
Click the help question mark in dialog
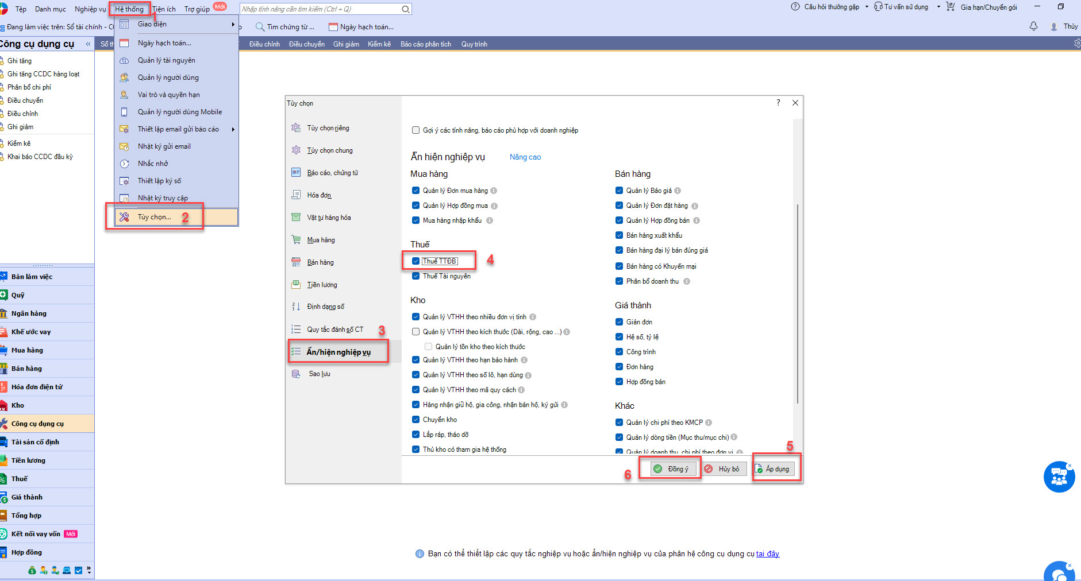pyautogui.click(x=778, y=103)
